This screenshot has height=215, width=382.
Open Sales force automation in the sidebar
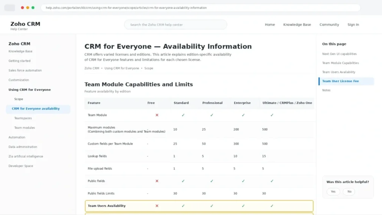(x=25, y=70)
